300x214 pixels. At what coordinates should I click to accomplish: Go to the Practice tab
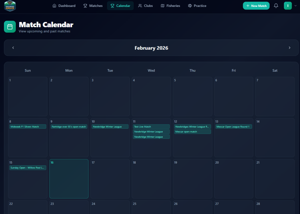[x=197, y=6]
